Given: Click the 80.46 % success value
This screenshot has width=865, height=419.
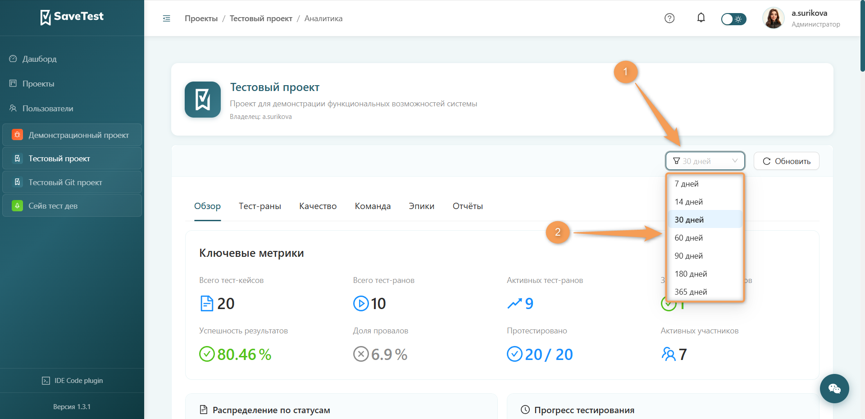Looking at the screenshot, I should 244,355.
